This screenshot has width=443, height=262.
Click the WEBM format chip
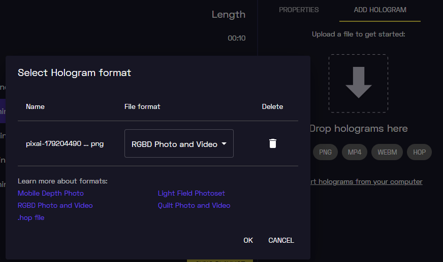(x=387, y=152)
